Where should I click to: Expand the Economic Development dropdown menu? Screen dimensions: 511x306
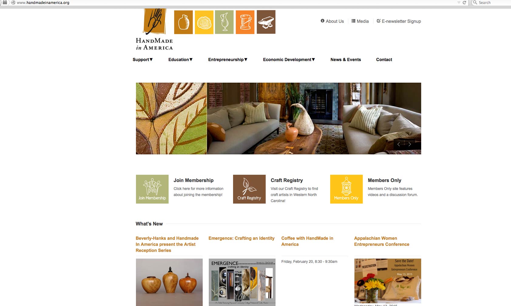coord(289,60)
